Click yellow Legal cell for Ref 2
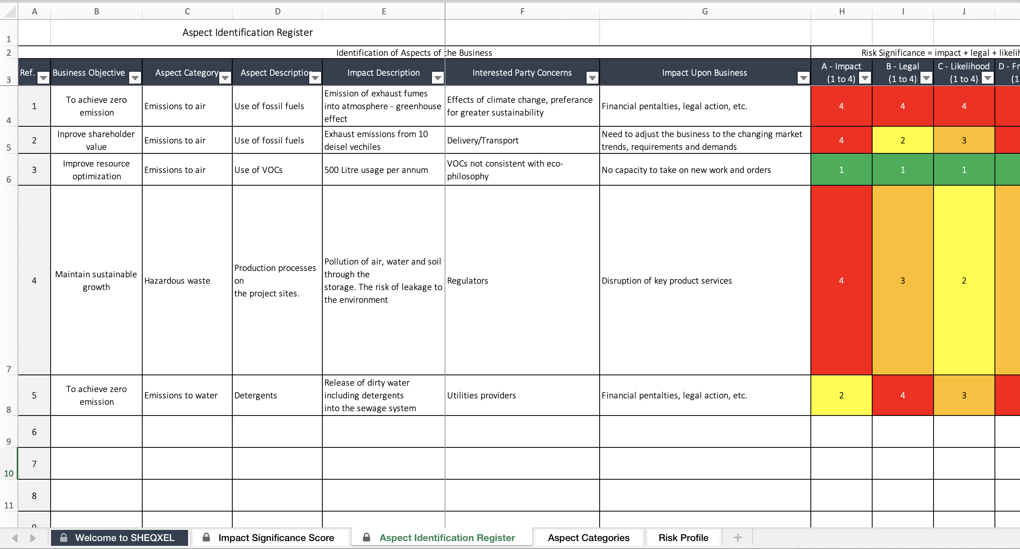Viewport: 1020px width, 549px height. (x=903, y=140)
